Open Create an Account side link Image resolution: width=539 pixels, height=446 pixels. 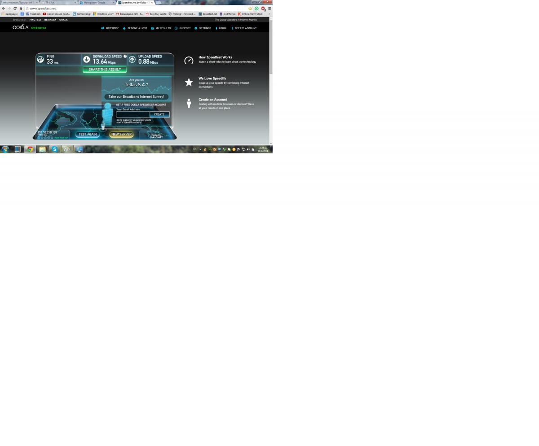(x=213, y=100)
